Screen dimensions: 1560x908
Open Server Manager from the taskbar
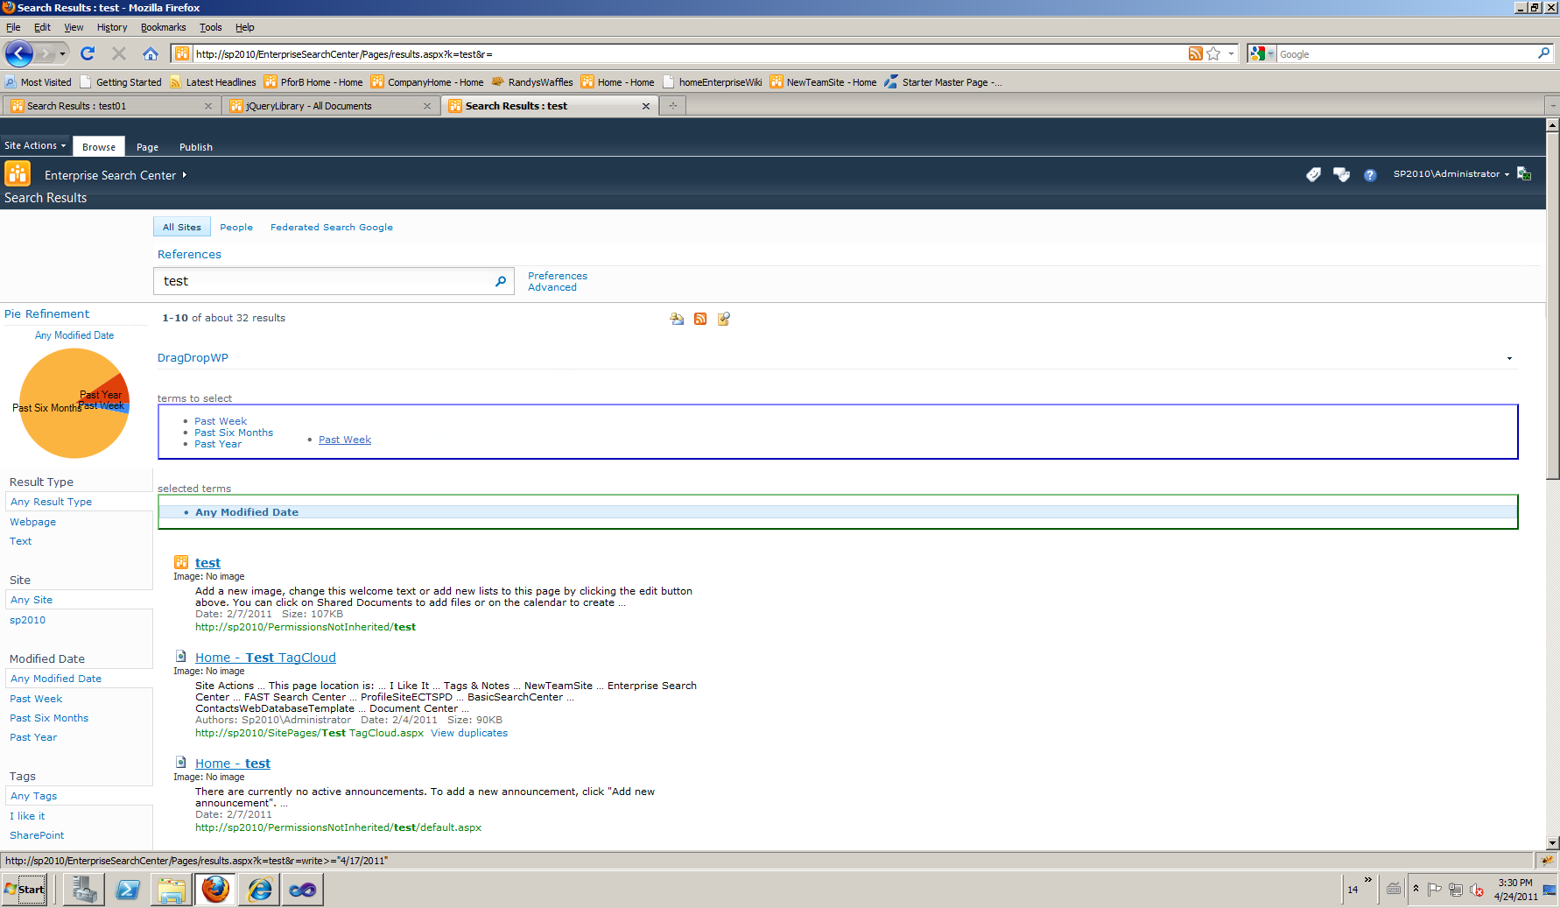coord(84,890)
